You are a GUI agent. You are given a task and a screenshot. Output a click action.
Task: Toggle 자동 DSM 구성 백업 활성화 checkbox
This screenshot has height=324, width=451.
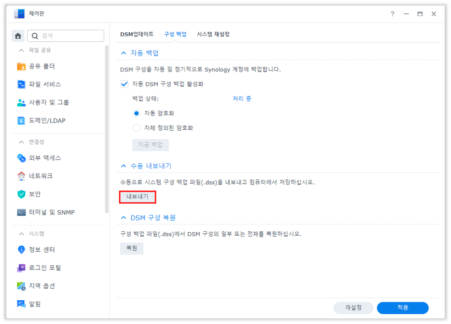[x=124, y=84]
